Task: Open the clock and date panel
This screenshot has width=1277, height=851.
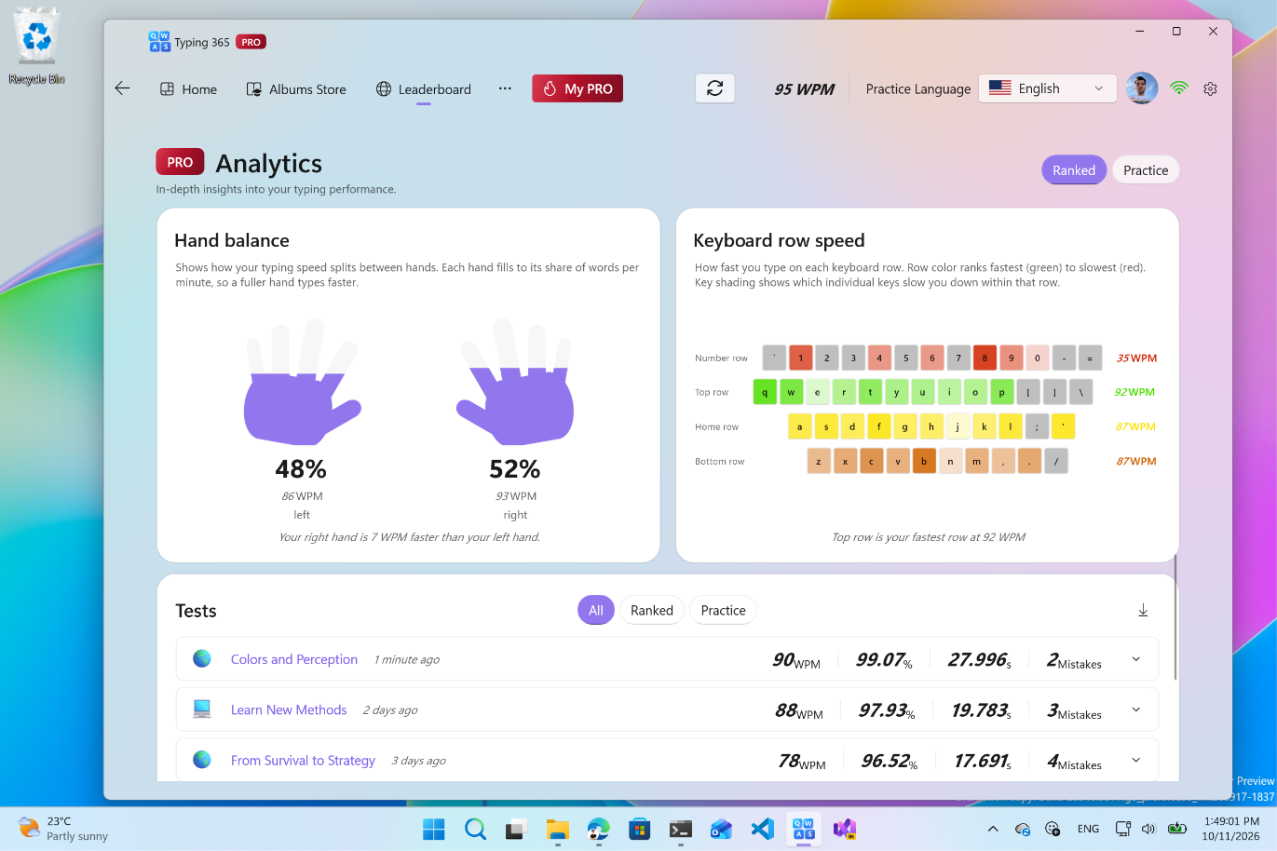Action: point(1230,829)
